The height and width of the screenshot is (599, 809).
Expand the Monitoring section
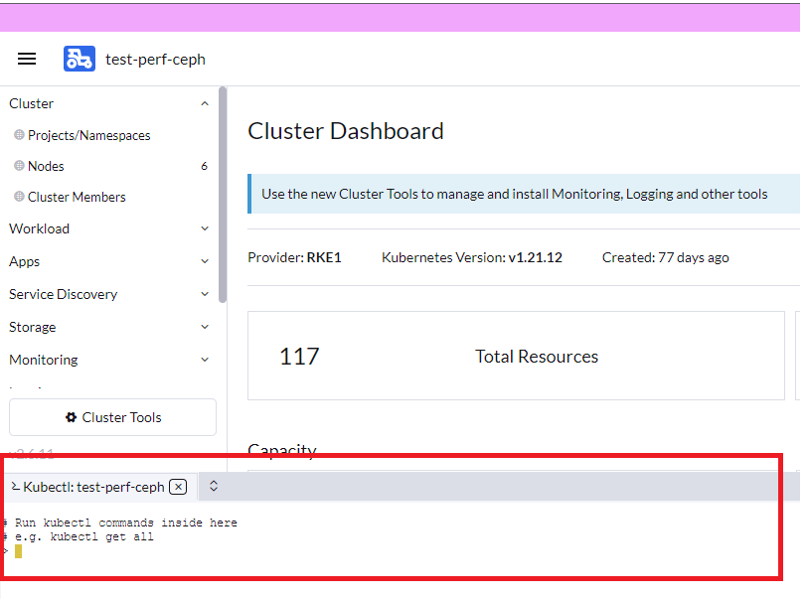[x=205, y=360]
